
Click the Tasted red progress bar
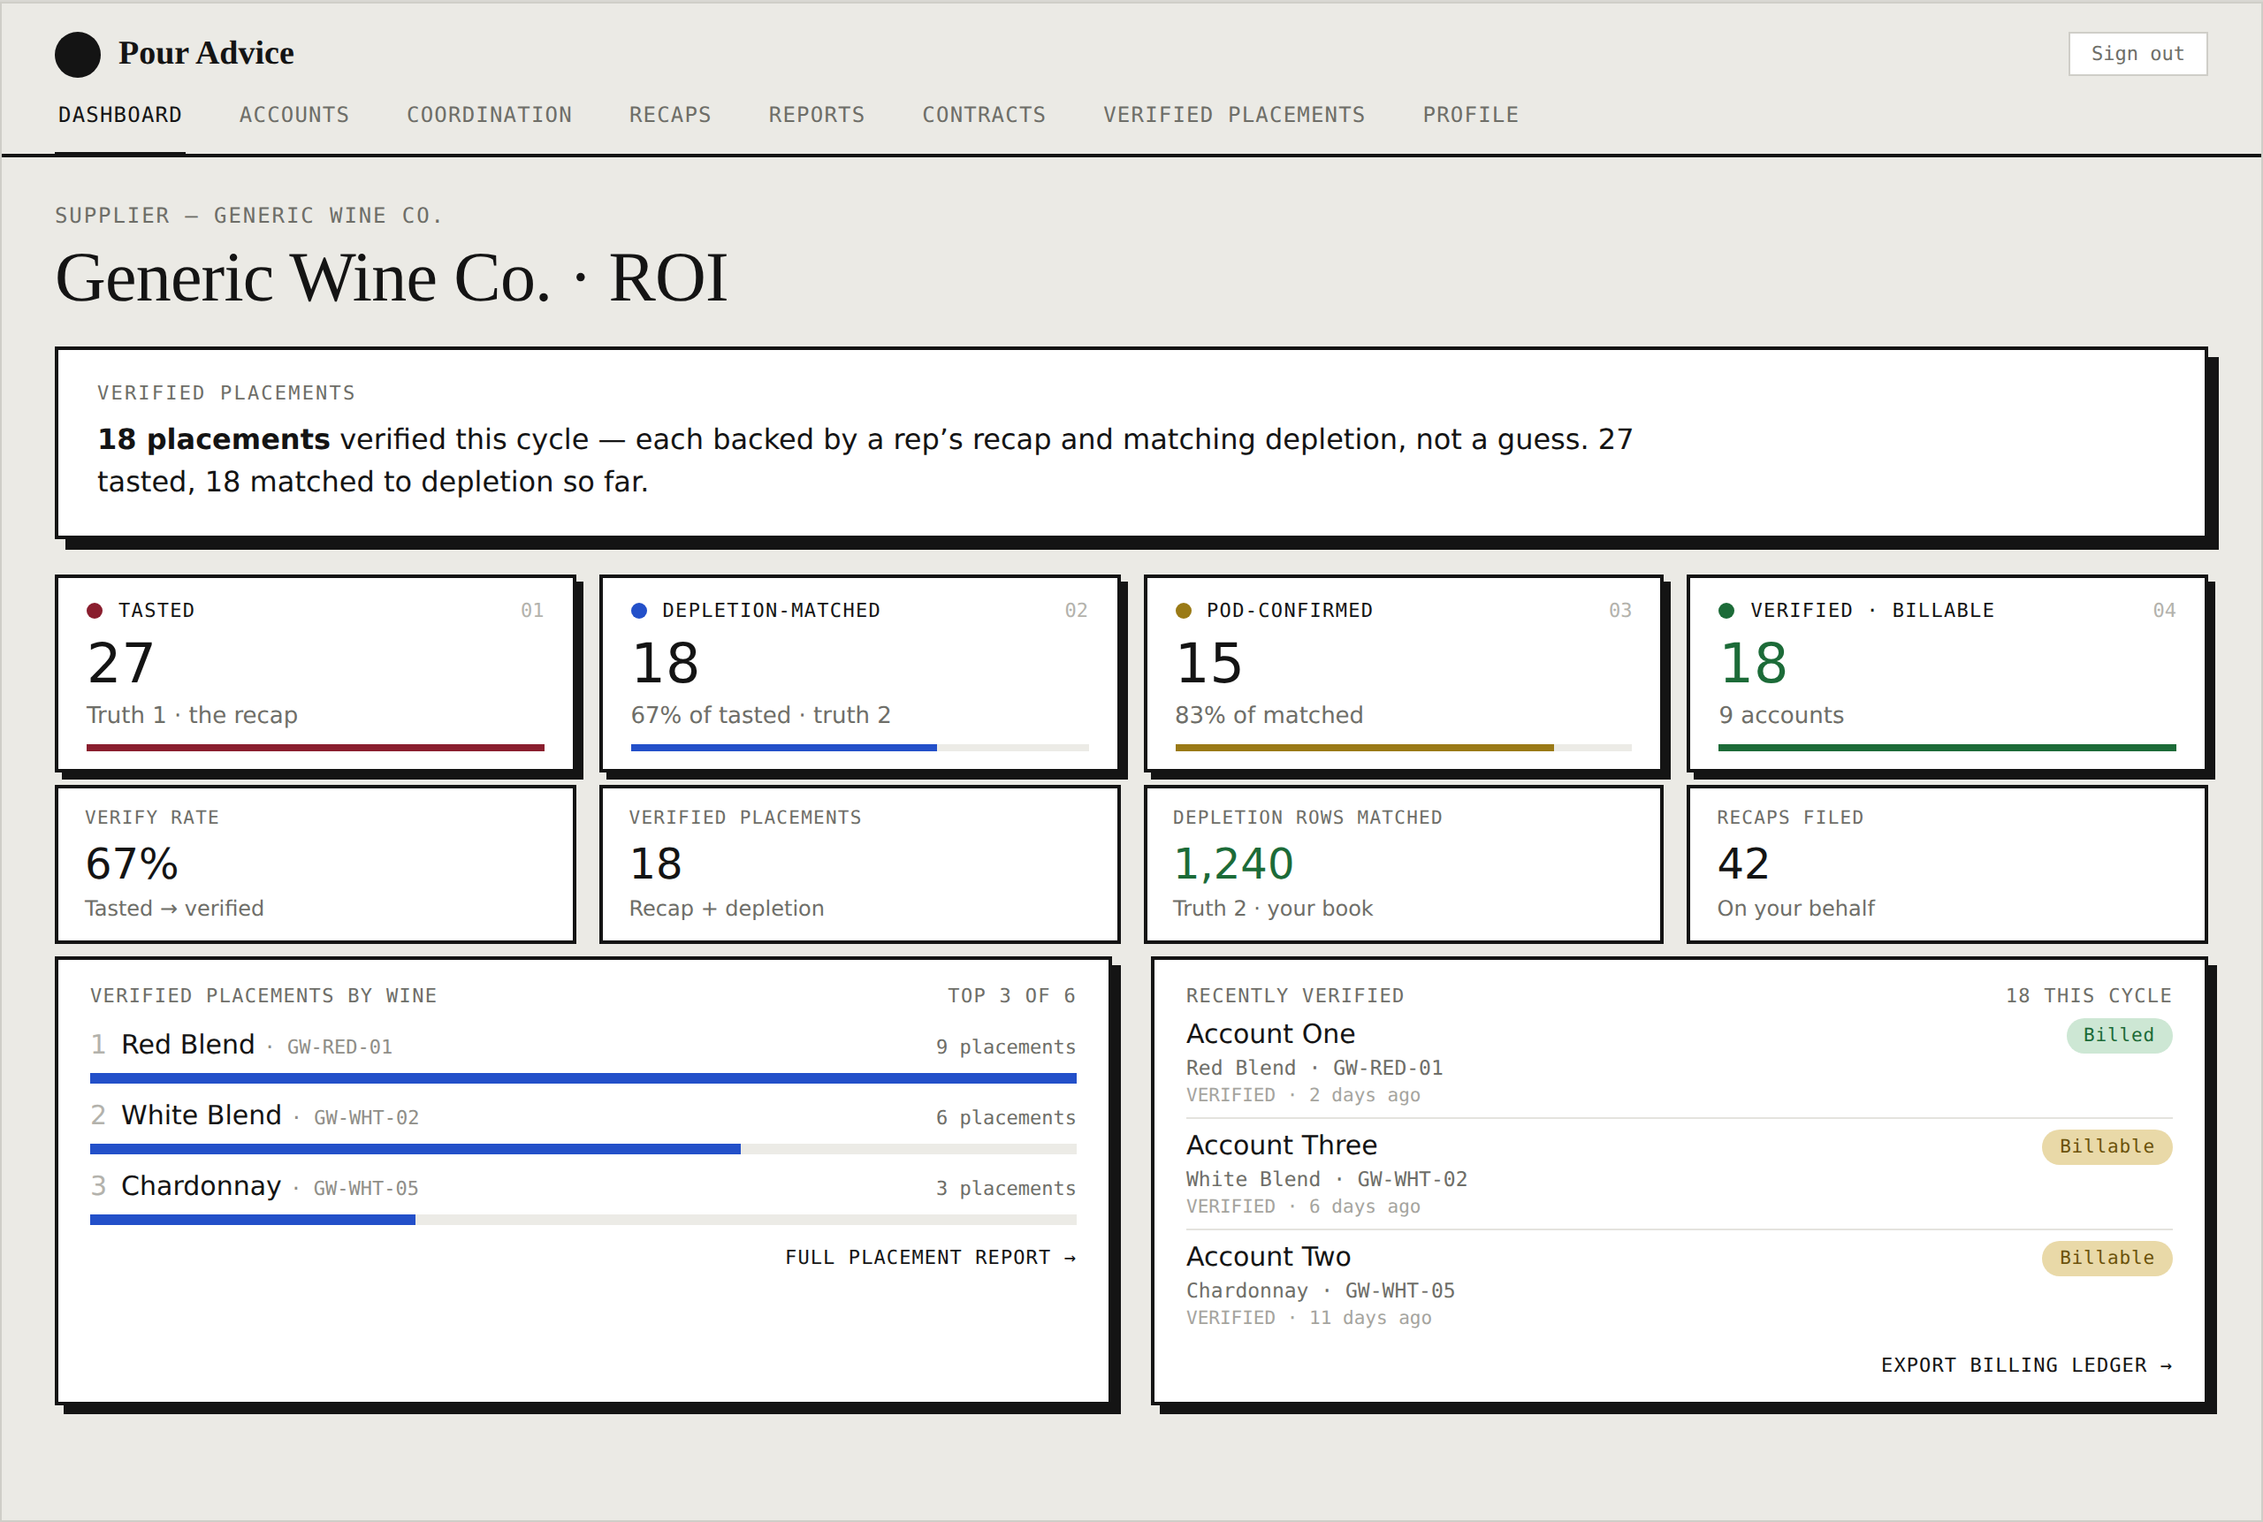(316, 748)
